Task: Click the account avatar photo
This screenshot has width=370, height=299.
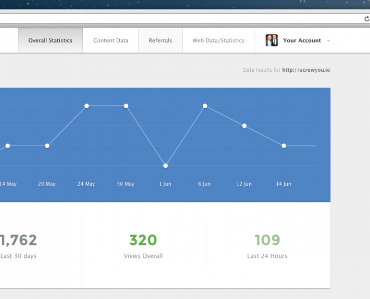Action: click(x=272, y=41)
